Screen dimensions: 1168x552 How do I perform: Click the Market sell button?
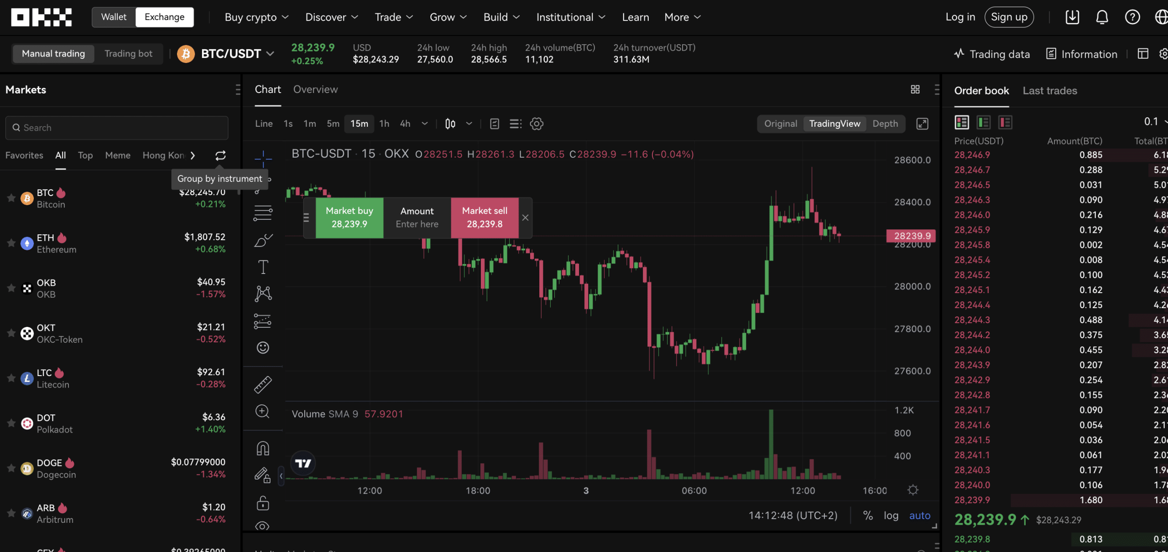485,217
